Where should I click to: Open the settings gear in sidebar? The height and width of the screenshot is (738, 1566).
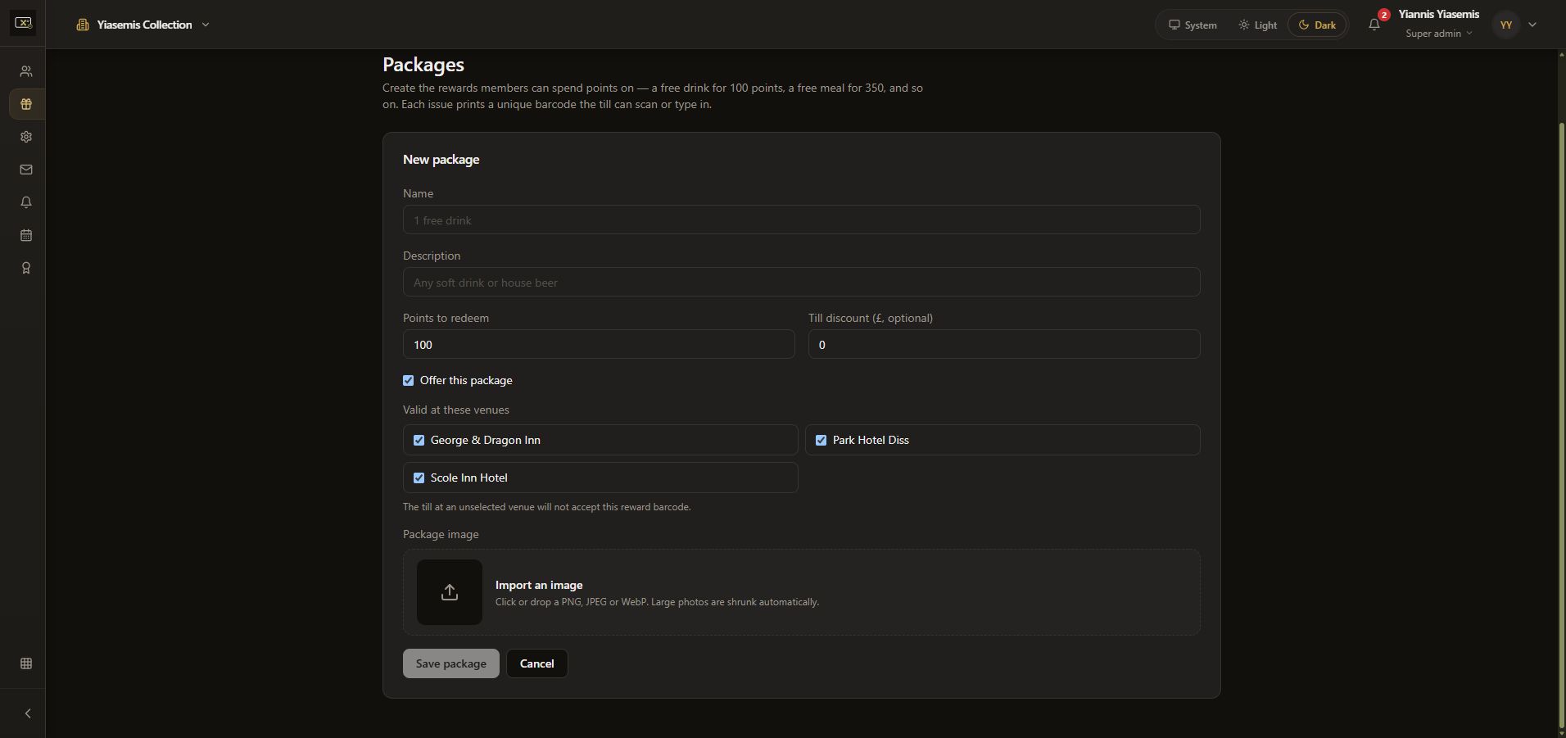pos(26,137)
